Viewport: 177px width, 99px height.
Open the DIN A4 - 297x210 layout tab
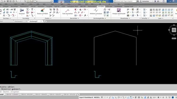69,95
